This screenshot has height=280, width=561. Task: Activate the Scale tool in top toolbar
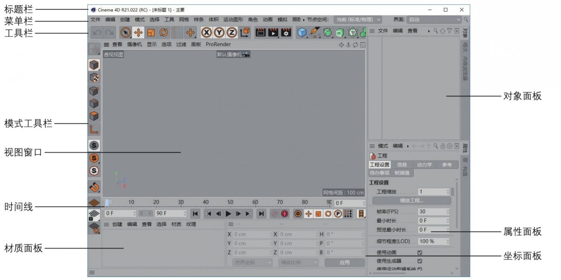[x=151, y=33]
